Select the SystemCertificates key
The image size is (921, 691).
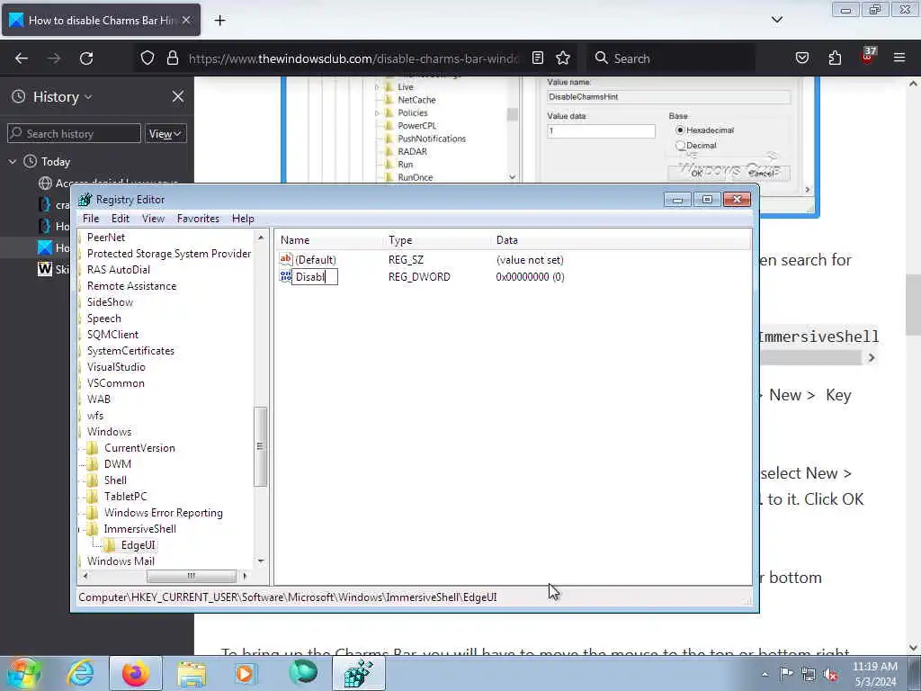tap(130, 351)
